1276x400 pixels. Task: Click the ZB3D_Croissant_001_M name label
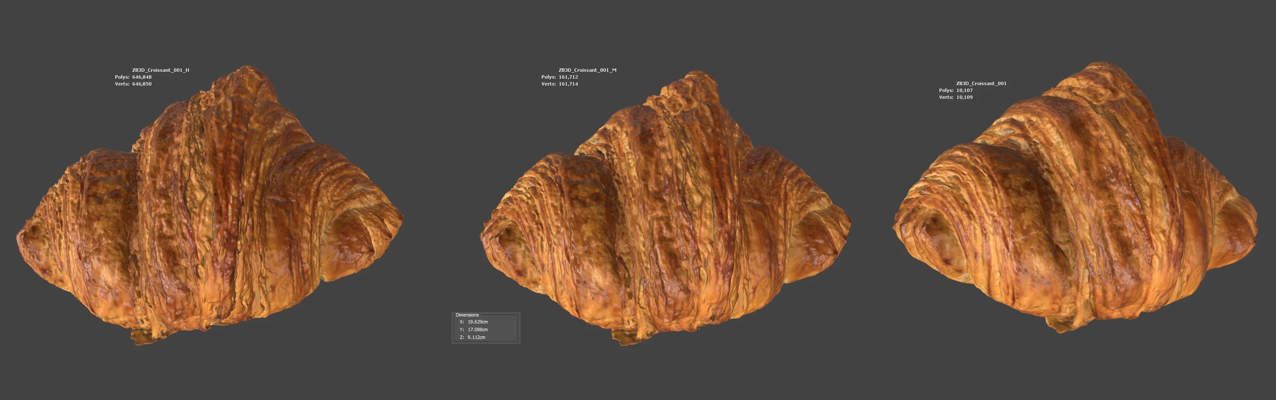587,70
